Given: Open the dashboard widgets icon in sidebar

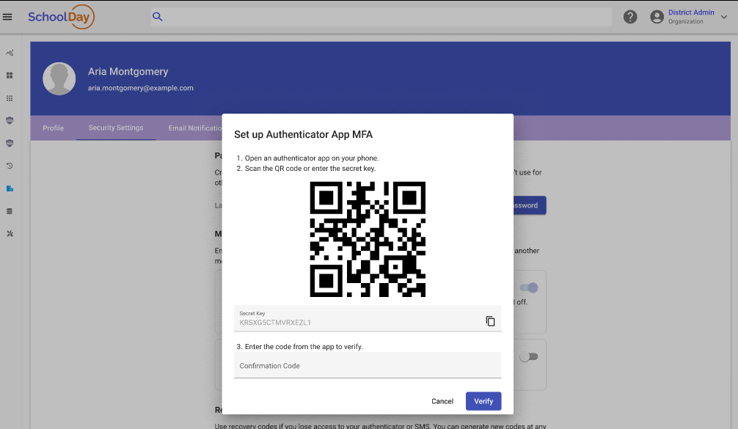Looking at the screenshot, I should [10, 76].
